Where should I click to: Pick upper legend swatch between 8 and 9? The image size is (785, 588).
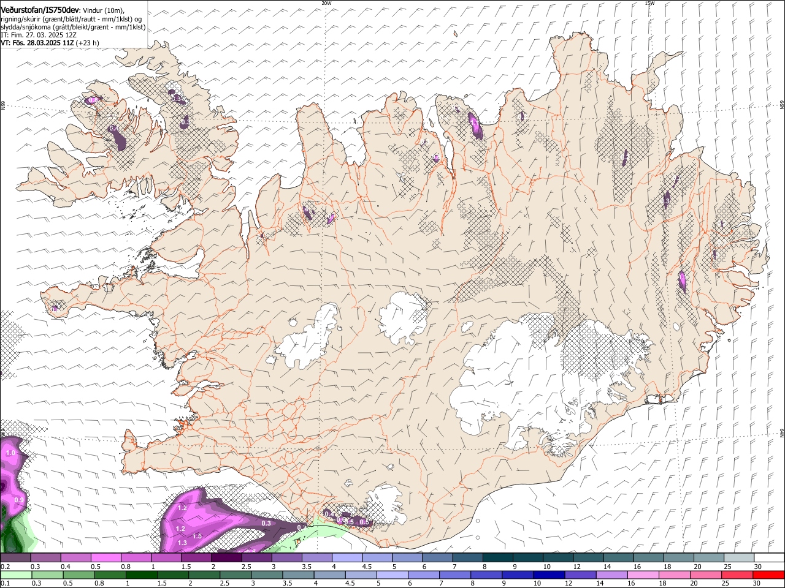click(498, 557)
